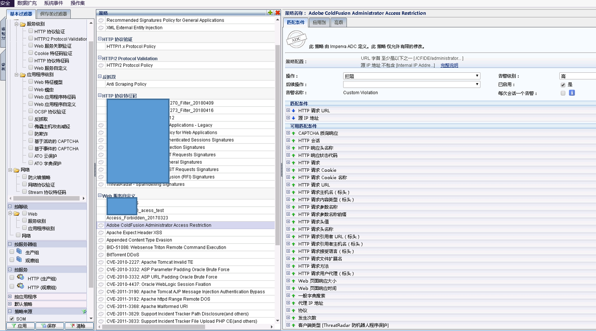Image resolution: width=596 pixels, height=331 pixels.
Task: Click the green up arrow for HTTP 请求文件扩展名
Action: click(294, 259)
